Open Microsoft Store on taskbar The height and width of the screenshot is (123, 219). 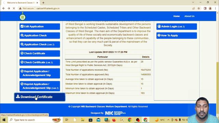(90, 120)
